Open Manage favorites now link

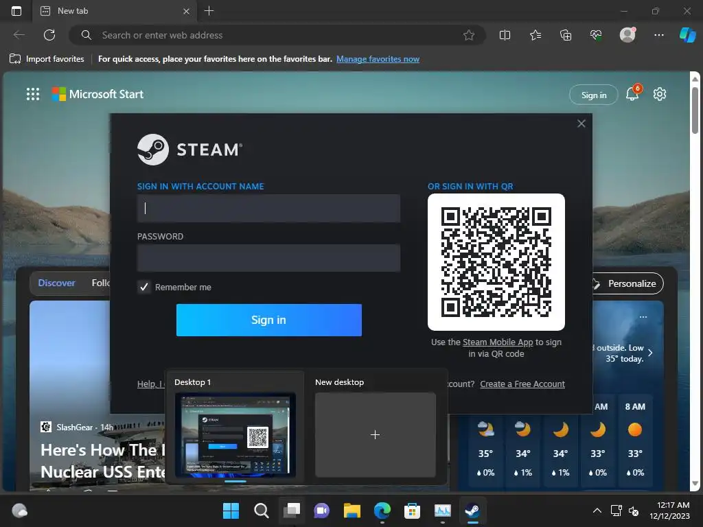click(x=378, y=59)
